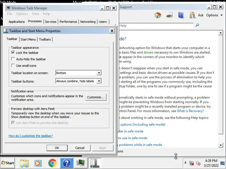Click OK in Taskbar Properties
Viewport: 226px width, 169px height.
coord(57,148)
